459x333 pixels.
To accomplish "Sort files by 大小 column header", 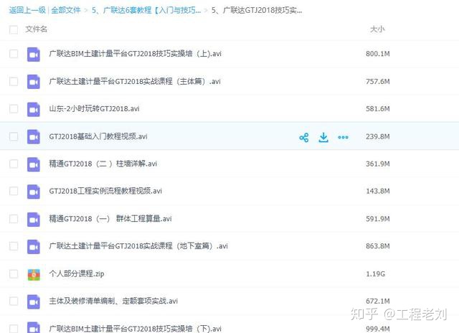I will pyautogui.click(x=377, y=29).
